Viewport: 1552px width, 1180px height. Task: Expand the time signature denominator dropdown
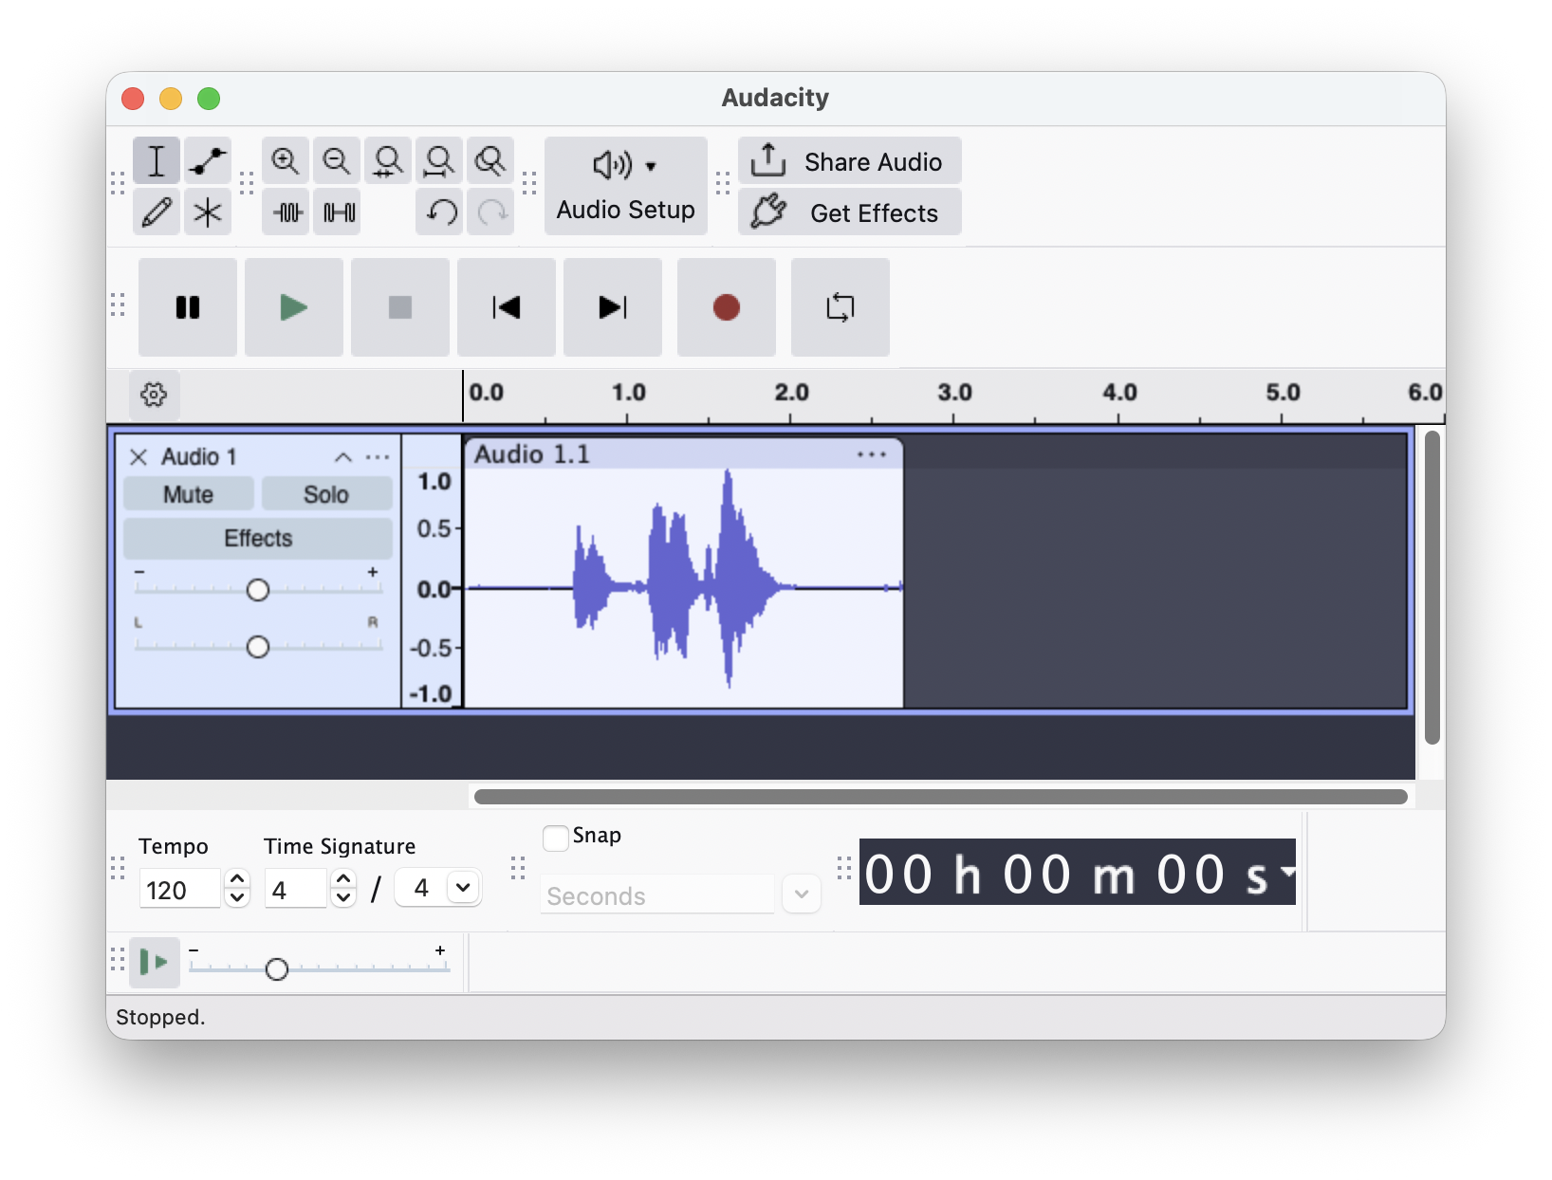coord(463,888)
